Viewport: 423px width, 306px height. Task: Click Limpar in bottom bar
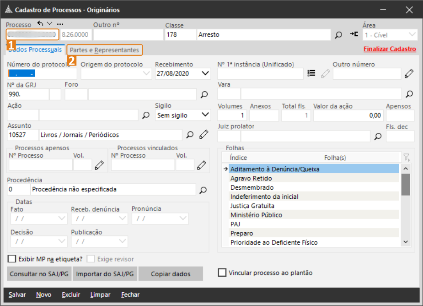click(x=100, y=295)
